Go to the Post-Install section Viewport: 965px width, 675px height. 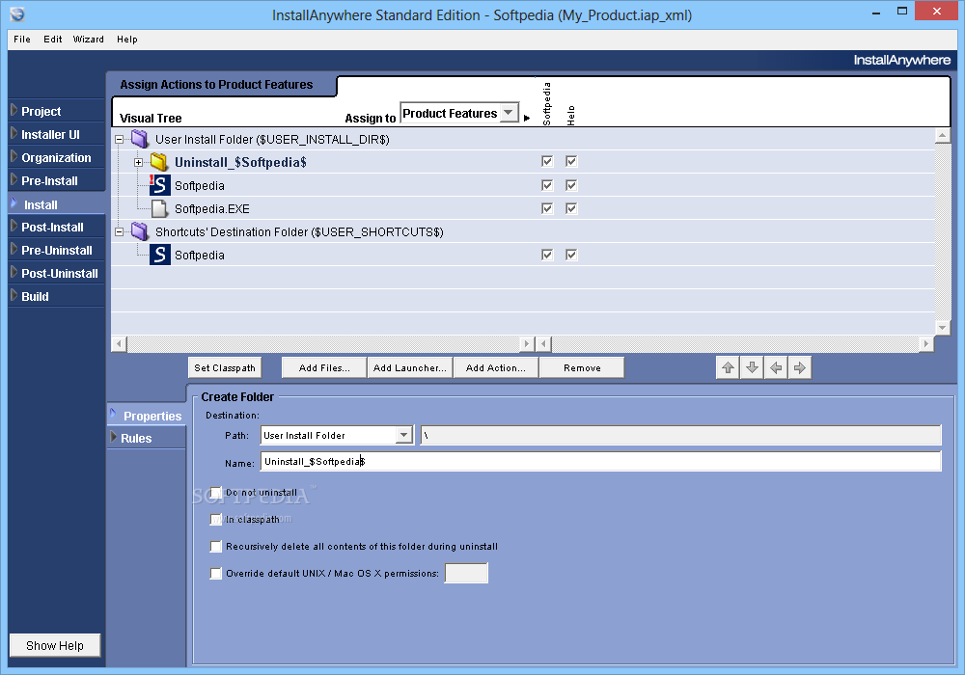click(56, 227)
